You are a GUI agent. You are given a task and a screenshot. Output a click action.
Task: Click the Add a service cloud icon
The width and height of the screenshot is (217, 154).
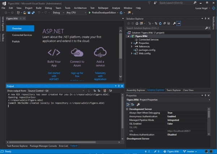pos(100,52)
